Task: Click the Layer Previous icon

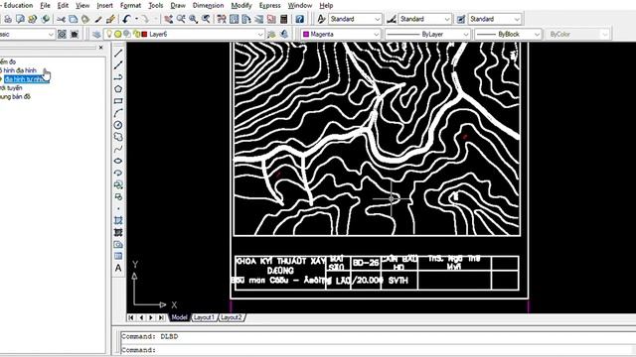Action: 284,35
